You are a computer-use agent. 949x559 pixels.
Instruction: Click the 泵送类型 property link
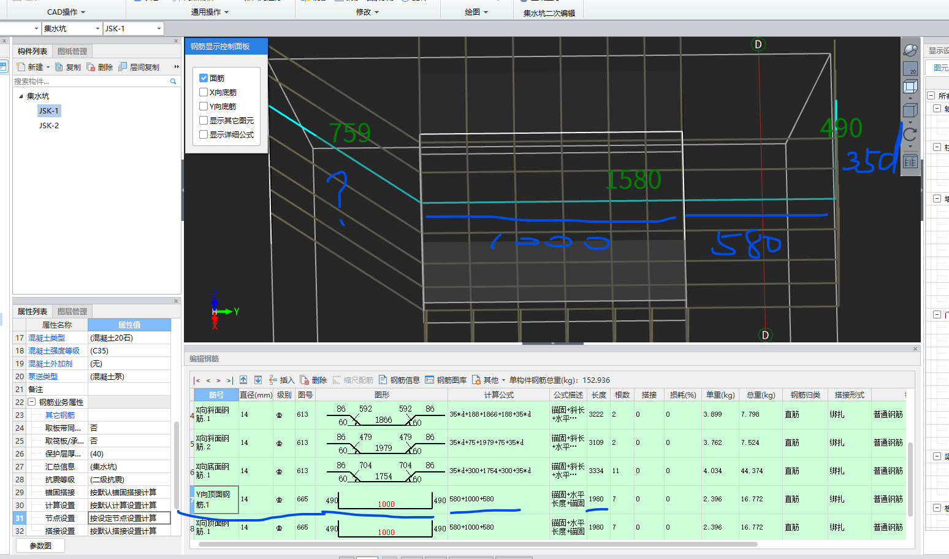point(43,376)
